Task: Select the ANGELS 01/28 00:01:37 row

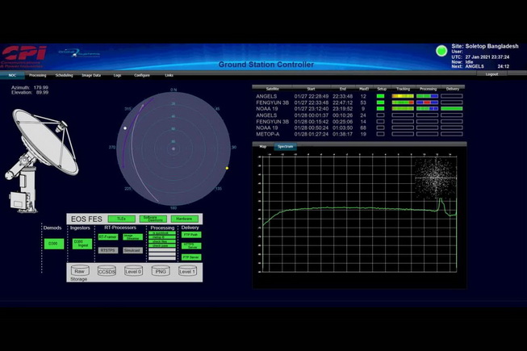Action: click(359, 115)
